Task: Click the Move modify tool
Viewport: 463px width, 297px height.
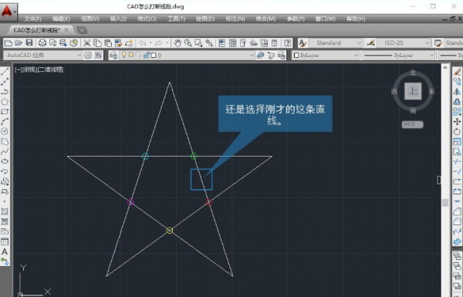Action: pos(457,121)
